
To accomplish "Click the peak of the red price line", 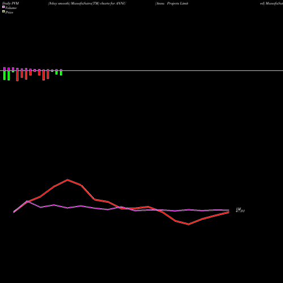I will point(67,180).
